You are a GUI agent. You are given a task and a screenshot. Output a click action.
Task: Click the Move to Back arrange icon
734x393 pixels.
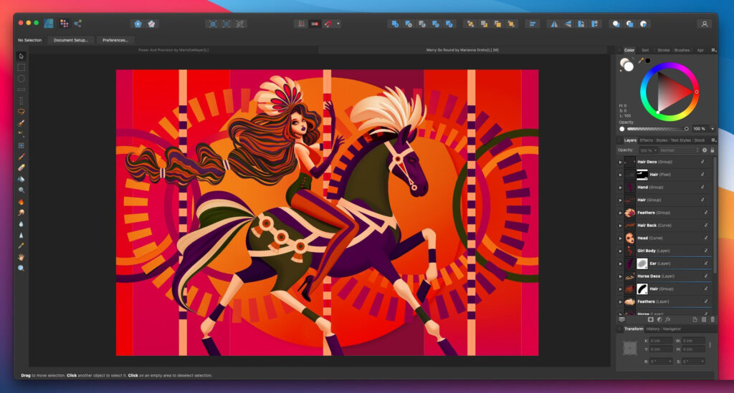point(470,24)
